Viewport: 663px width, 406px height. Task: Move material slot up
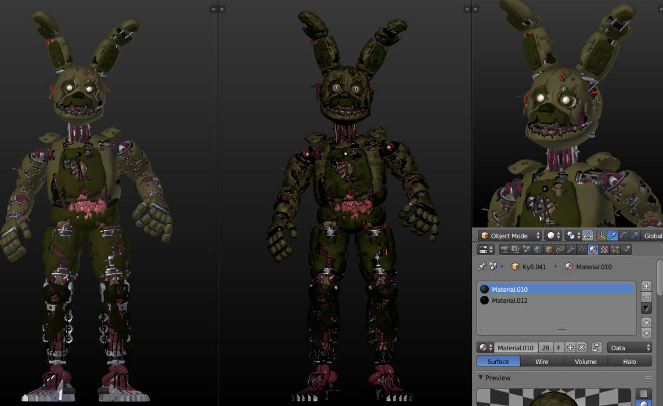[646, 322]
